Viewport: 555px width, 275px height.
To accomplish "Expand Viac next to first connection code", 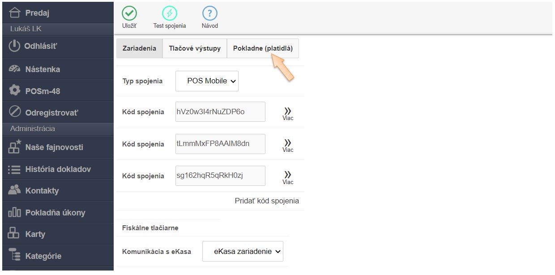I will pyautogui.click(x=288, y=113).
